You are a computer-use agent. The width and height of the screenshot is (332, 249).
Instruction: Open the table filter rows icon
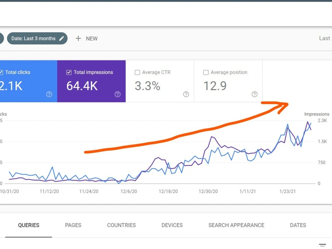(322, 245)
